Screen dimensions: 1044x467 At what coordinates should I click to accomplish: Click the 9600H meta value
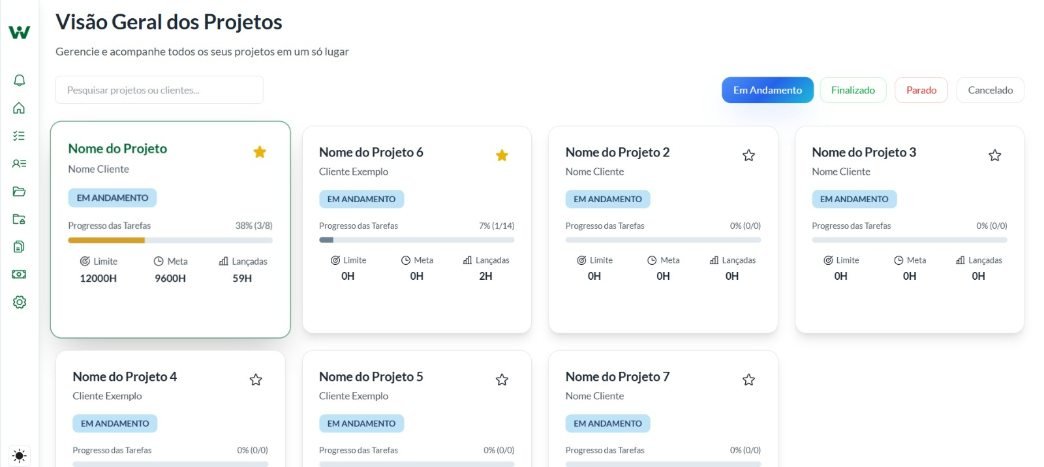[x=170, y=278]
